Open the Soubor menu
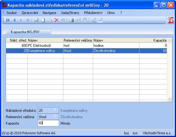Viewport: 176px width, 137px height. click(12, 13)
